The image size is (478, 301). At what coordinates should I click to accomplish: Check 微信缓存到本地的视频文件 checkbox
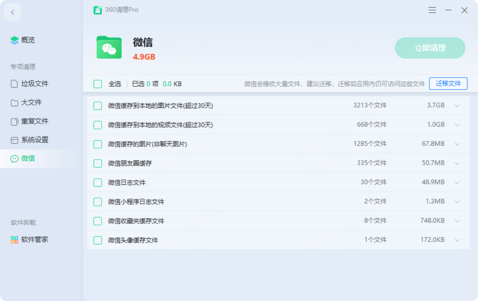coord(98,125)
